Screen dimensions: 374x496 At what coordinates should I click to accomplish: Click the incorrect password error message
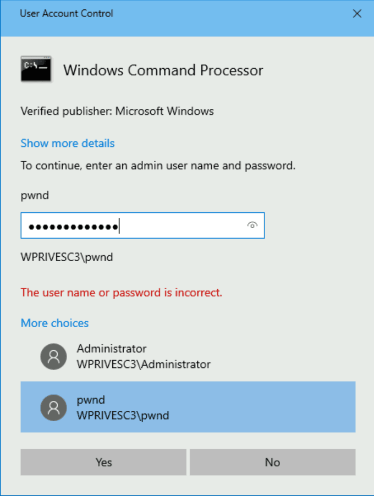click(122, 293)
